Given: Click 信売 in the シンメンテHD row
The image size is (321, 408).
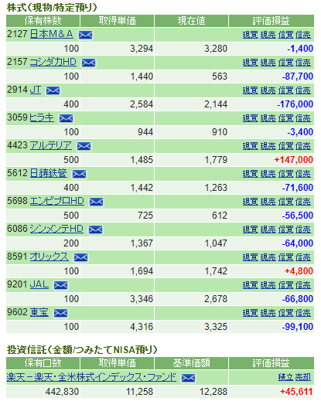Looking at the screenshot, I should click(x=303, y=229).
